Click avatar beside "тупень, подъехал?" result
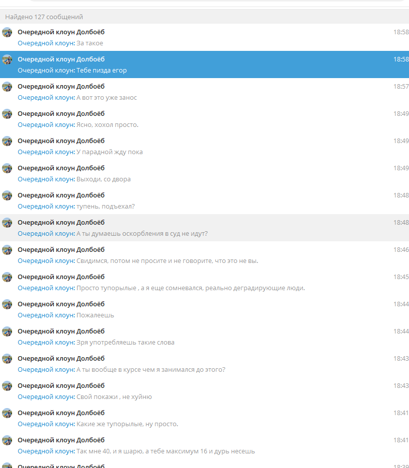 [x=7, y=195]
